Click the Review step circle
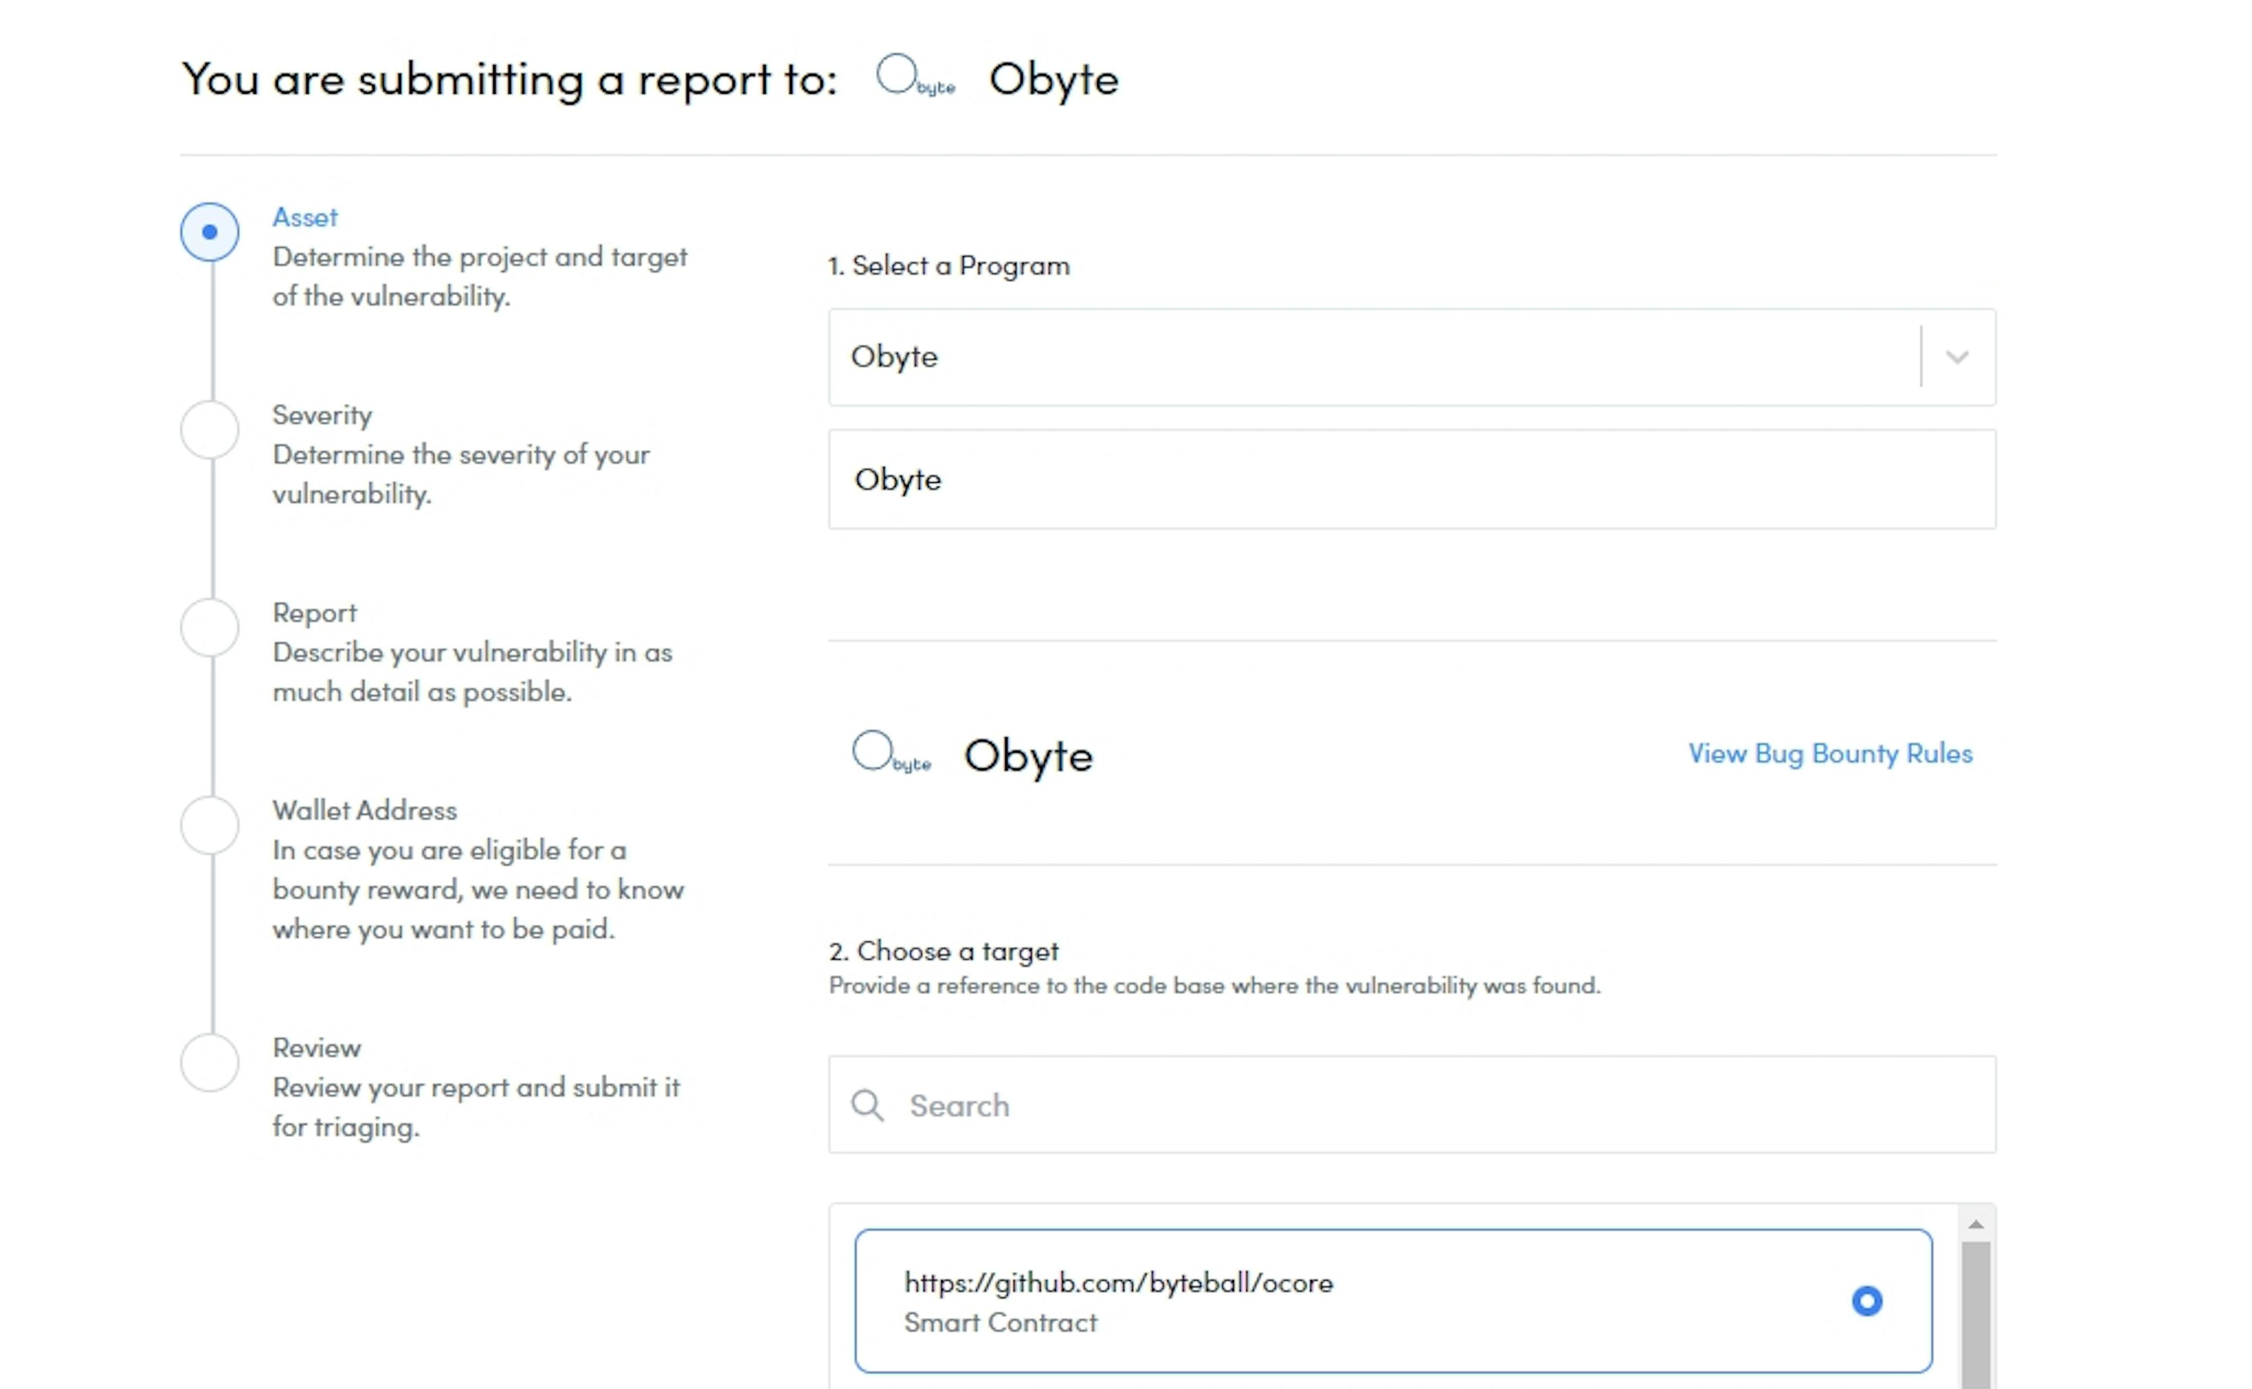 pos(209,1063)
